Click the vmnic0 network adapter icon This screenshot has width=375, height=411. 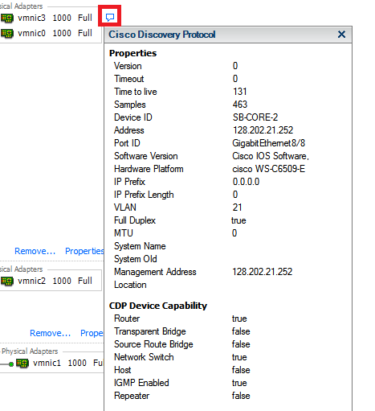tap(7, 34)
